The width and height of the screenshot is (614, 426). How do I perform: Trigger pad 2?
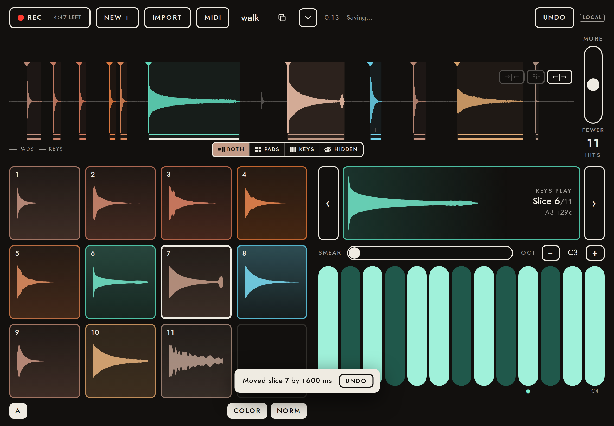click(x=120, y=203)
